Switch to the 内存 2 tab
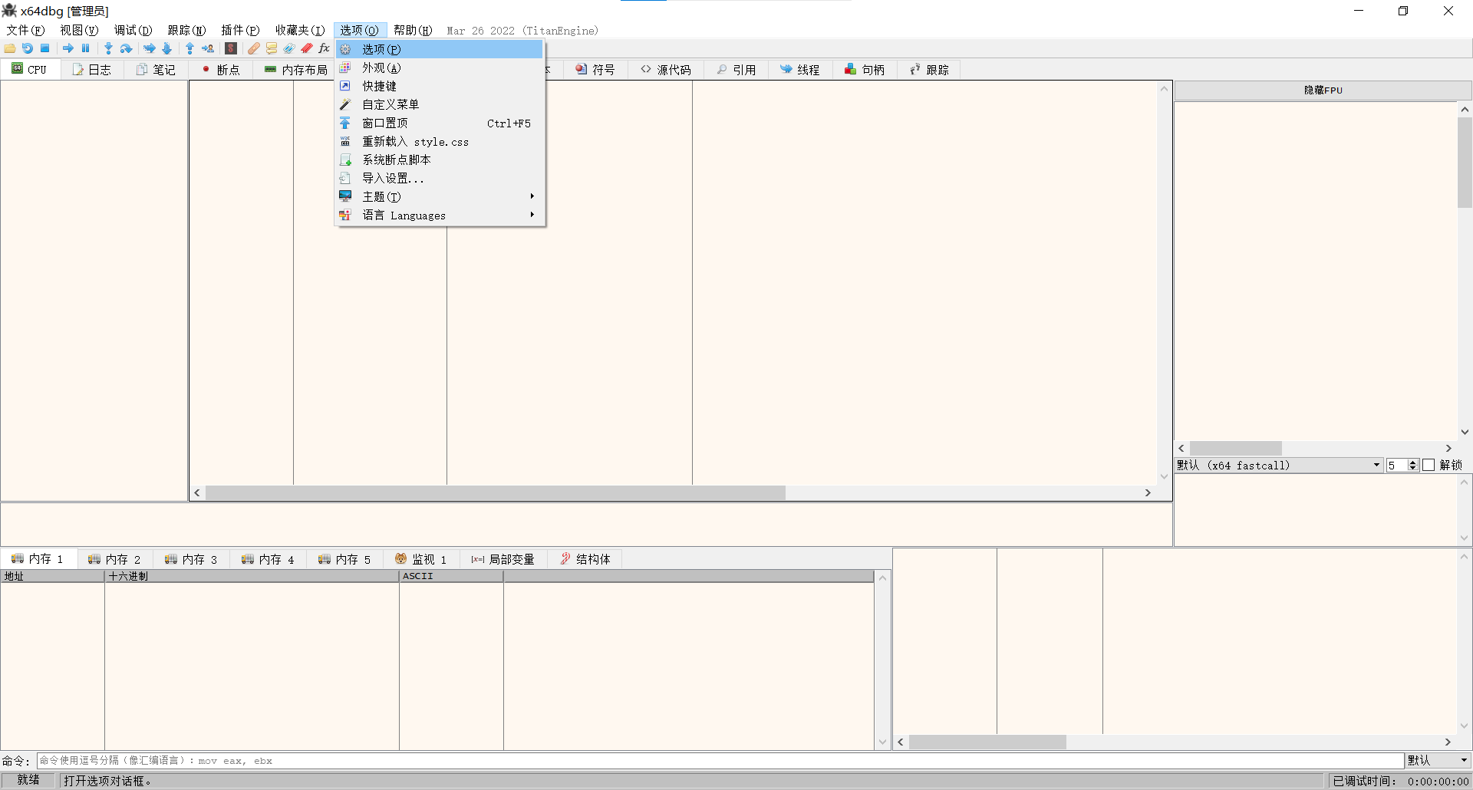Screen dimensions: 1473x790 [x=115, y=559]
